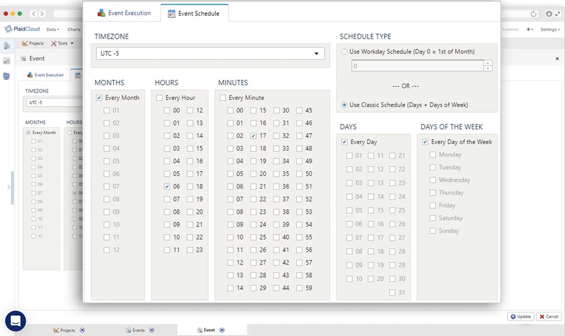Image resolution: width=565 pixels, height=336 pixels.
Task: Open the Settings dropdown menu
Action: coord(550,29)
